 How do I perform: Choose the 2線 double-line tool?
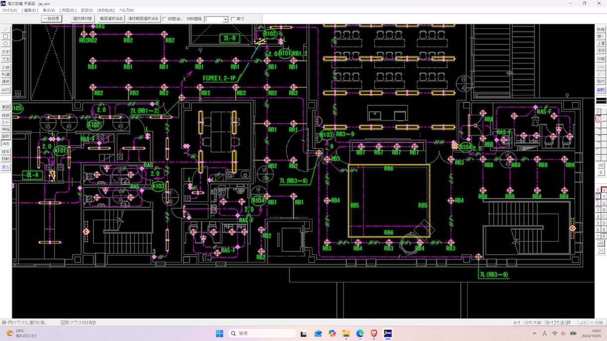(x=6, y=68)
